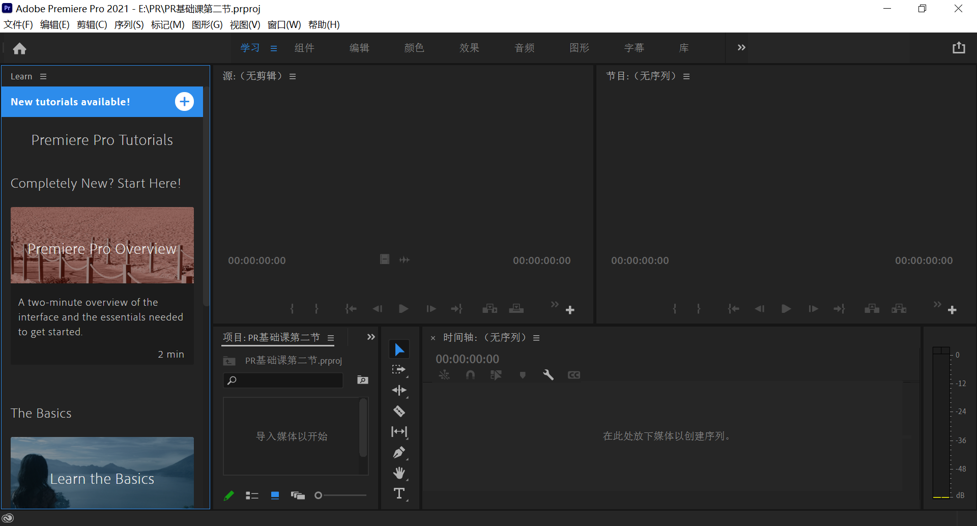977x526 pixels.
Task: Select the Pen tool
Action: [x=399, y=452]
